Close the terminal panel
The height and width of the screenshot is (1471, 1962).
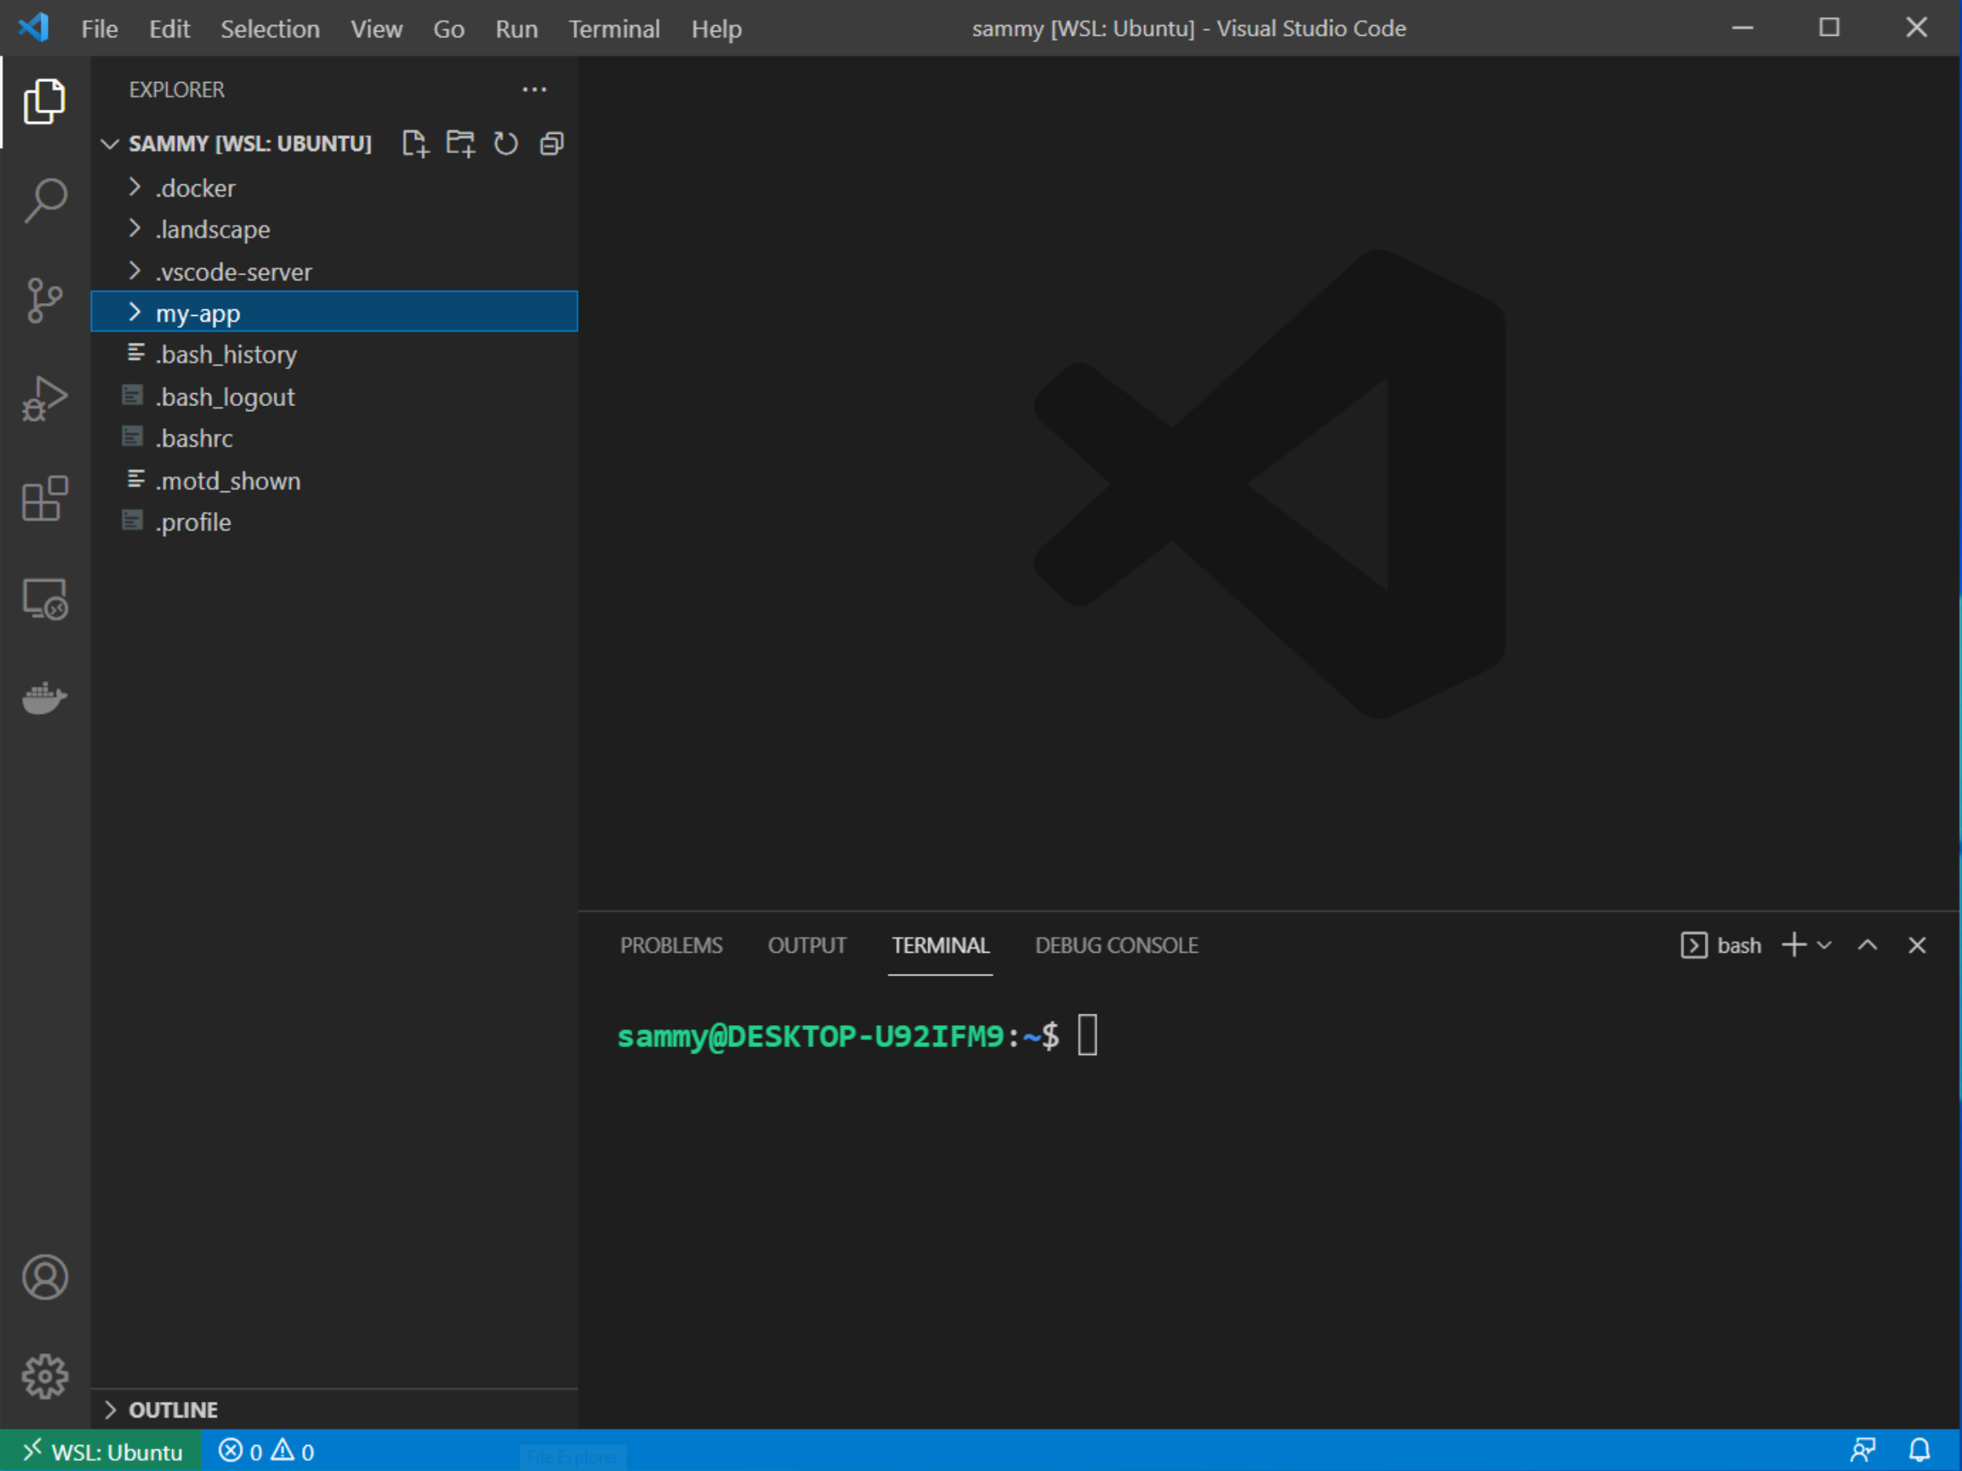(x=1917, y=945)
